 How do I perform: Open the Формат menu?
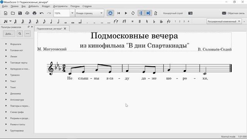[x=46, y=6]
